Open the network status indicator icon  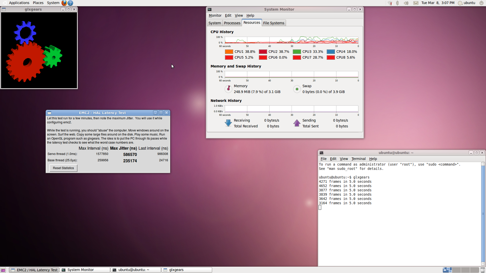390,3
